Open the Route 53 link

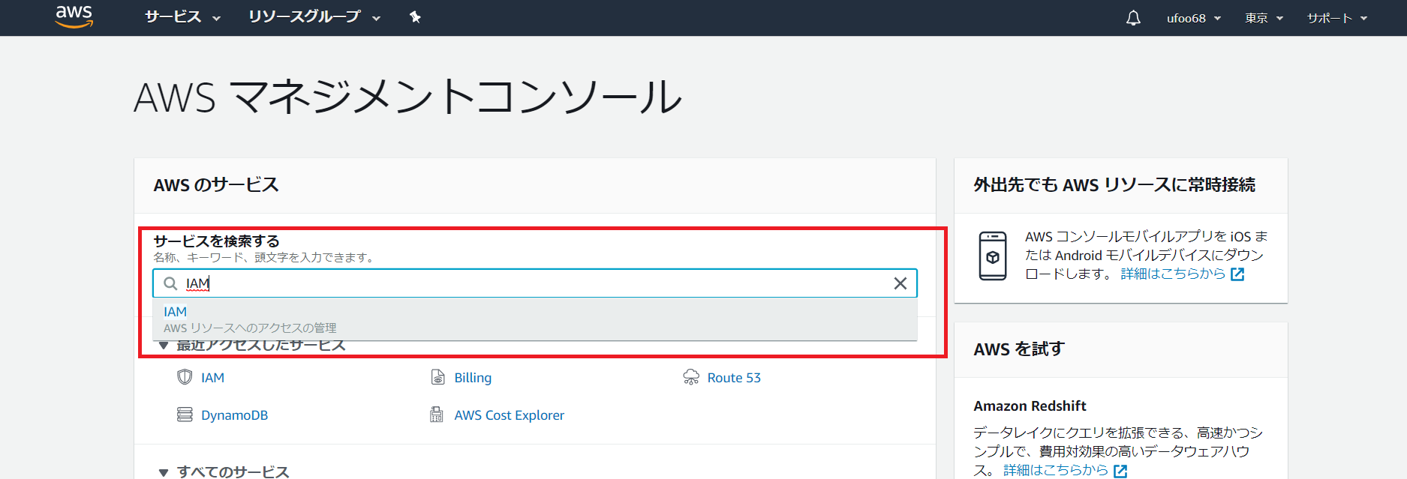coord(734,378)
